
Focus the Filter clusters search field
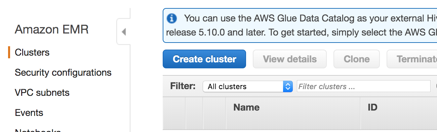(x=364, y=86)
